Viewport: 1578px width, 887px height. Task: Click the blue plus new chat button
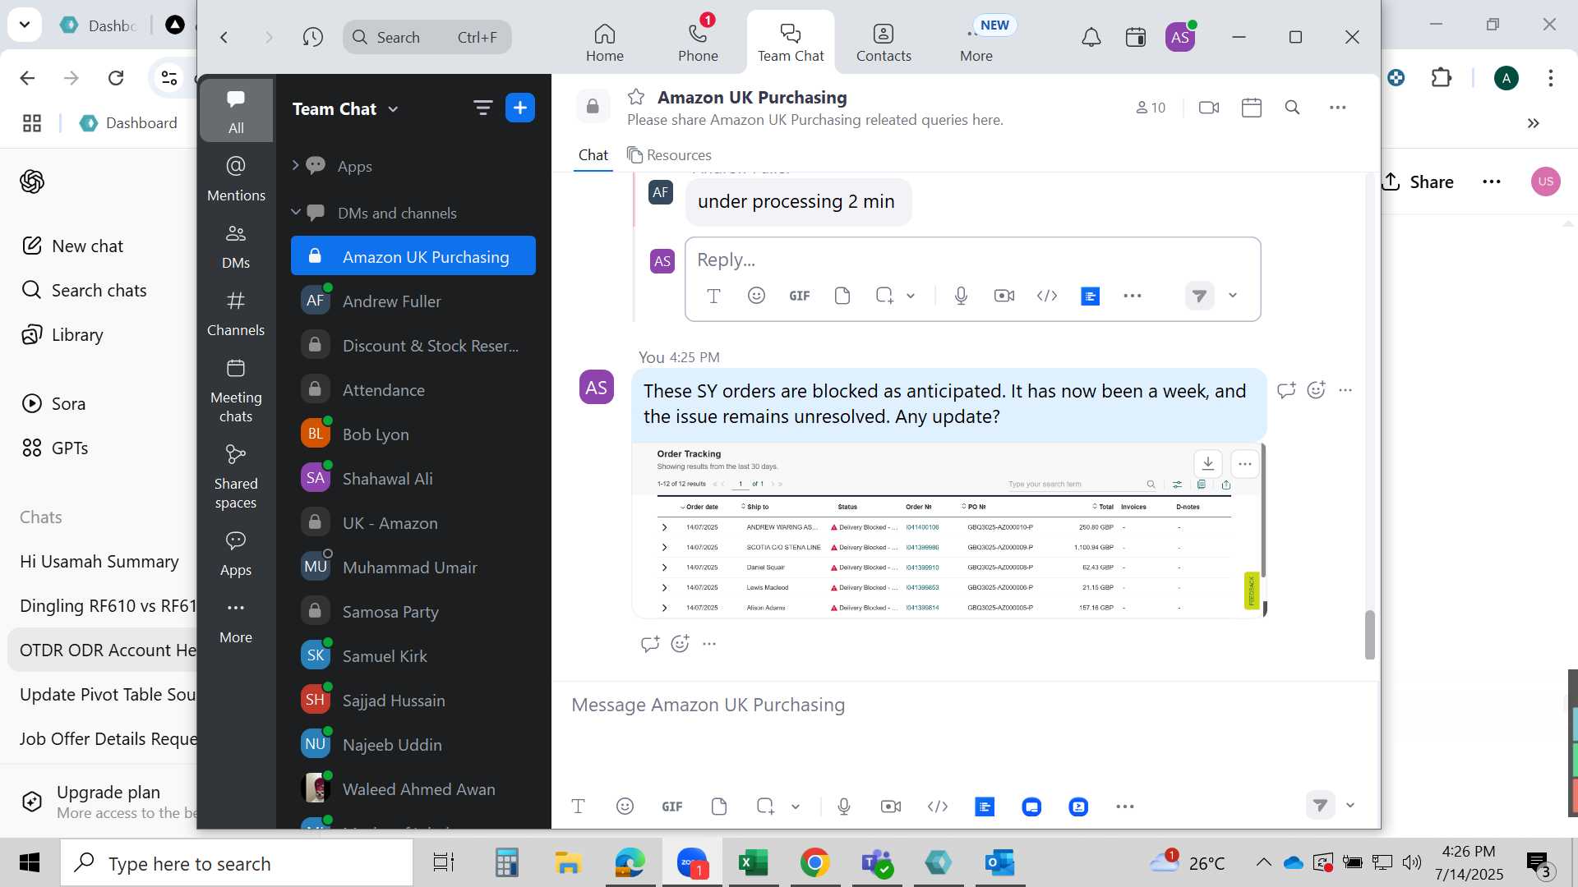(x=520, y=108)
